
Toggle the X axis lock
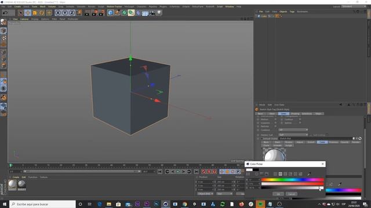(x=58, y=13)
